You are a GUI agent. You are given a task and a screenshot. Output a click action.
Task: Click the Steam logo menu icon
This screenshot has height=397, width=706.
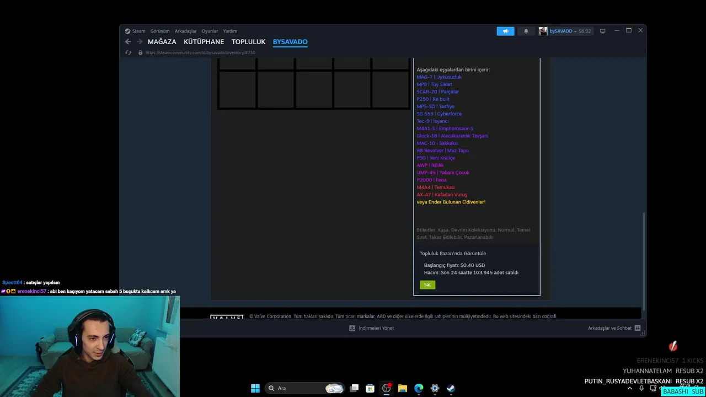pos(127,31)
